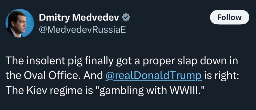Open Dmitry Medvedev's profile picture

[19, 23]
